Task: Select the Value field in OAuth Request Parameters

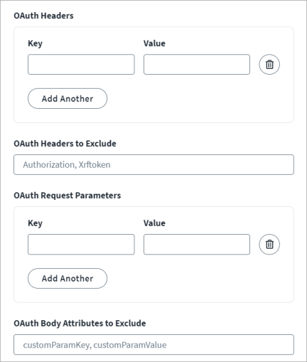Action: pos(197,245)
